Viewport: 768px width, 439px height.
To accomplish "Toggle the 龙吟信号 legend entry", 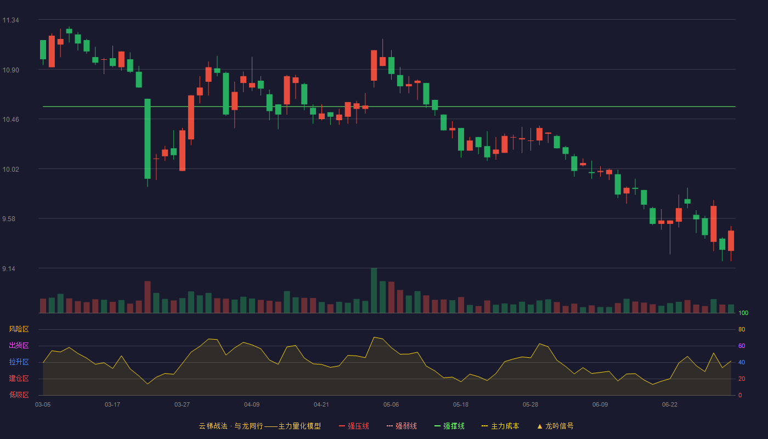I will 555,426.
